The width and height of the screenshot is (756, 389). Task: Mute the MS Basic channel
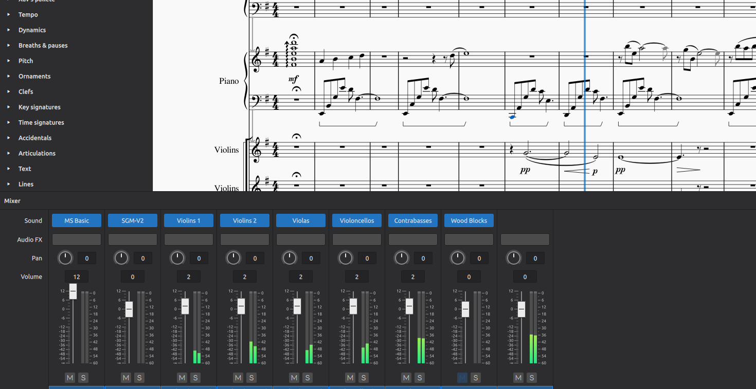(x=69, y=378)
